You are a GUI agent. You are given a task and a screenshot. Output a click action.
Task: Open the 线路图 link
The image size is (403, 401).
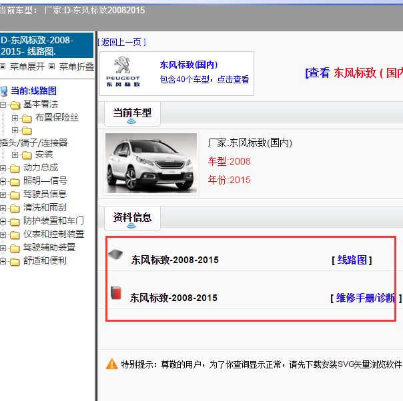[352, 260]
